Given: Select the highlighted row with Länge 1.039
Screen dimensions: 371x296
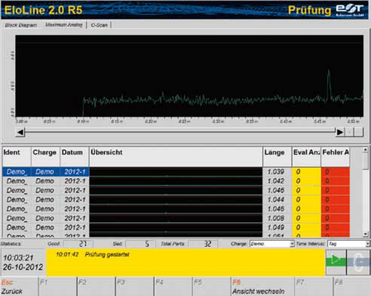Looking at the screenshot, I should click(x=176, y=172).
